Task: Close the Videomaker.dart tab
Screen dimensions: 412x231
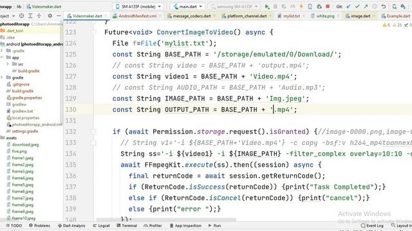Action: click(x=106, y=16)
